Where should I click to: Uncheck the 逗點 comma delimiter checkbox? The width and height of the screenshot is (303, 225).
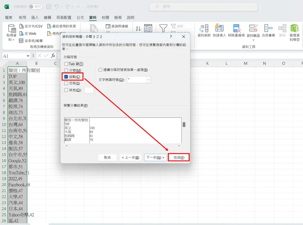click(x=66, y=77)
